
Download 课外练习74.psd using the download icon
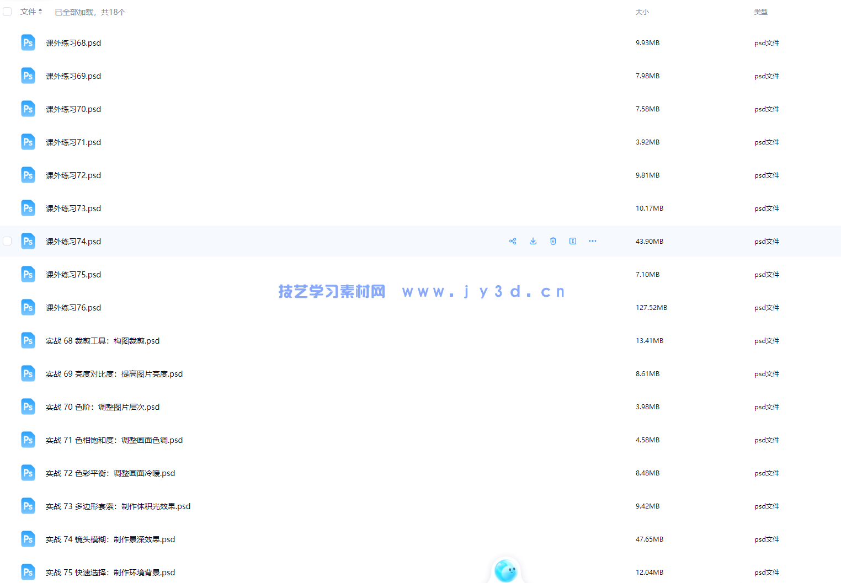533,241
